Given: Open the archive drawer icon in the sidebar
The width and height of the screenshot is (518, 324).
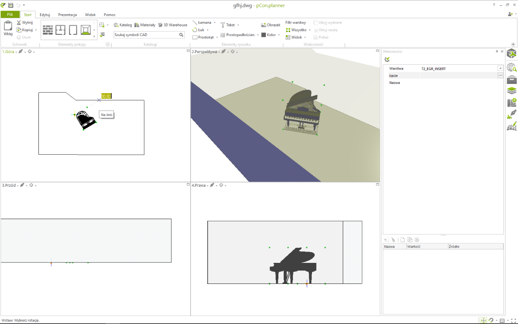Looking at the screenshot, I should (512, 79).
